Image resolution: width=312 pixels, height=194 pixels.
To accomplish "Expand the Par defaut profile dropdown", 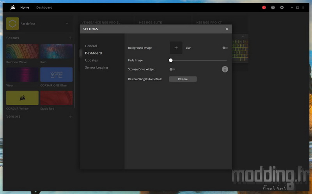I will (67, 23).
